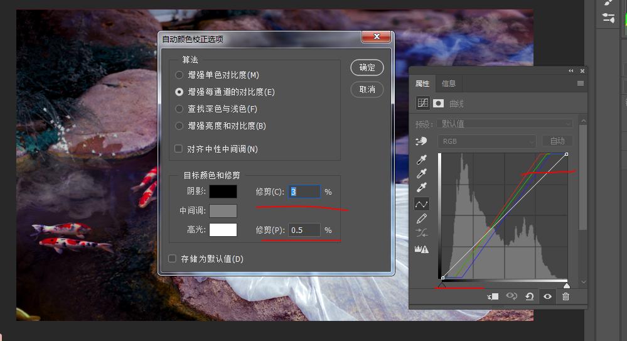The image size is (627, 341).
Task: Click the smooth curve values icon
Action: point(422,232)
